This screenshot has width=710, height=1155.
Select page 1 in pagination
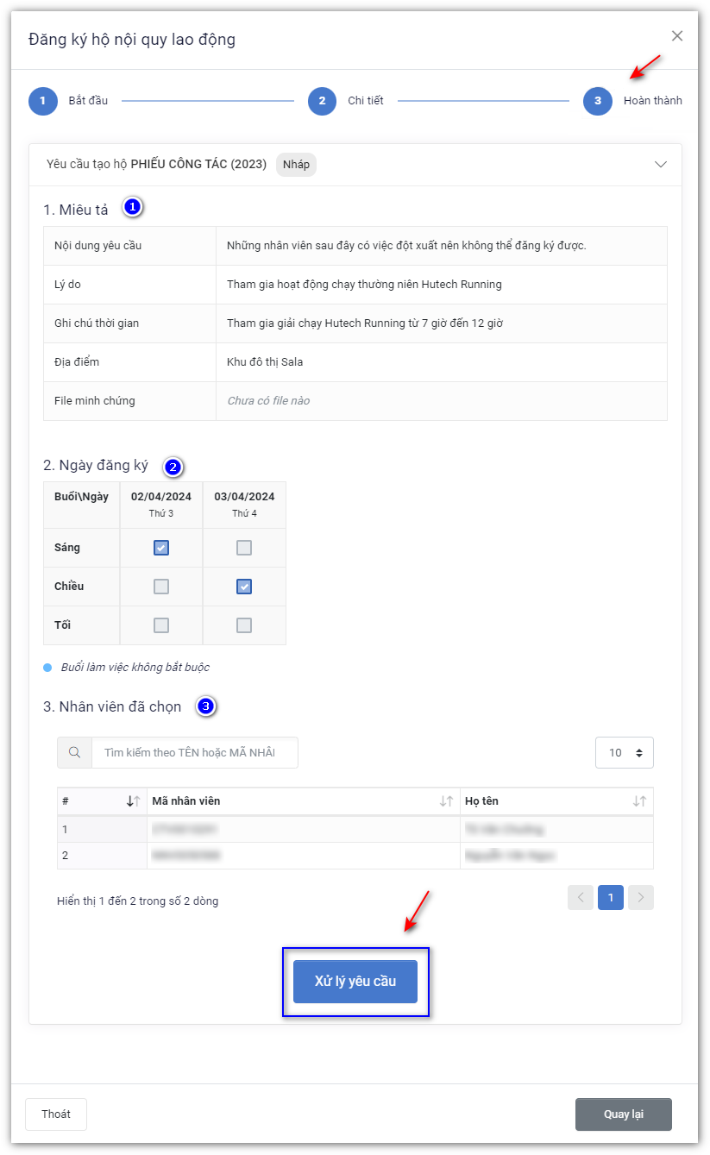tap(611, 898)
